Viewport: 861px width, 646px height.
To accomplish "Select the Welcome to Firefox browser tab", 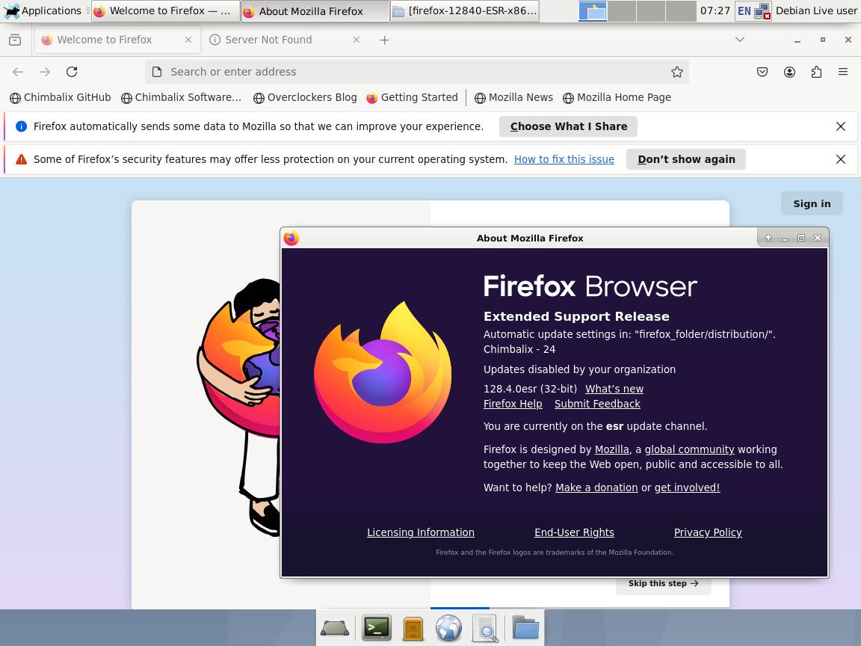I will point(117,40).
